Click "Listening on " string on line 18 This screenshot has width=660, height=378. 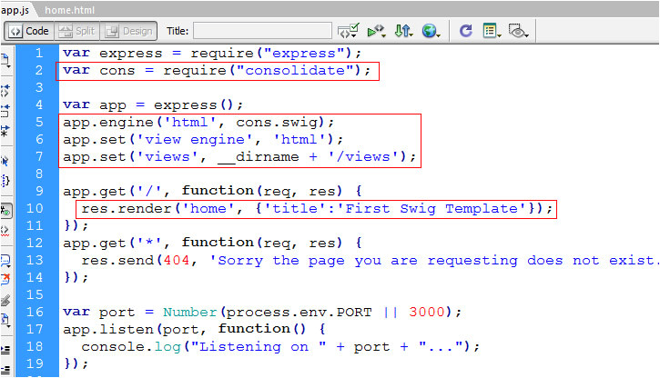coord(259,346)
